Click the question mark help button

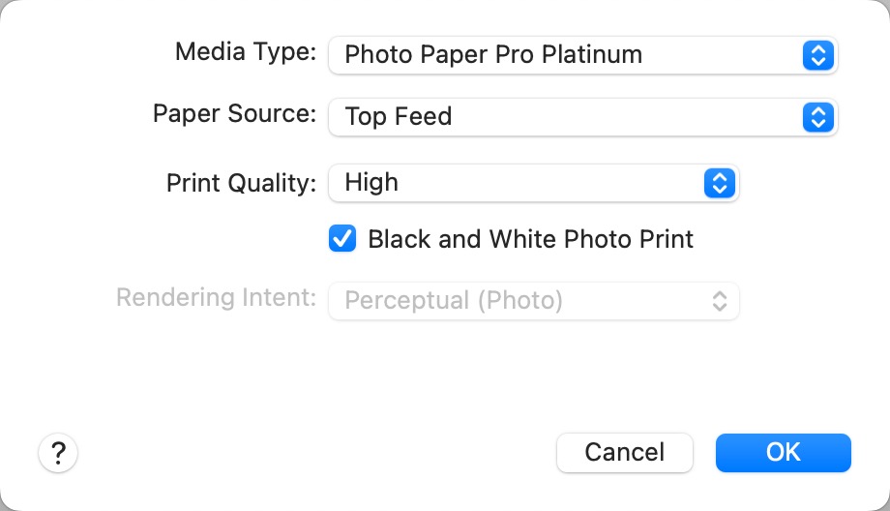pos(58,452)
